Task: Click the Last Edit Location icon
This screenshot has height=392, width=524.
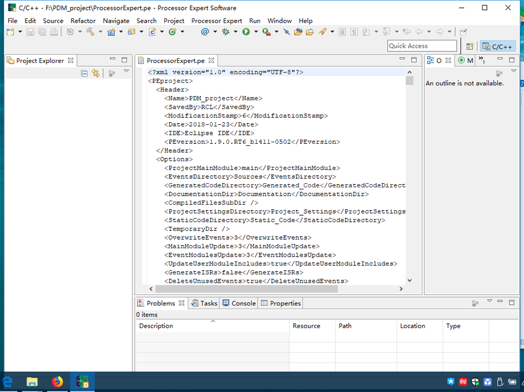Action: tap(407, 32)
